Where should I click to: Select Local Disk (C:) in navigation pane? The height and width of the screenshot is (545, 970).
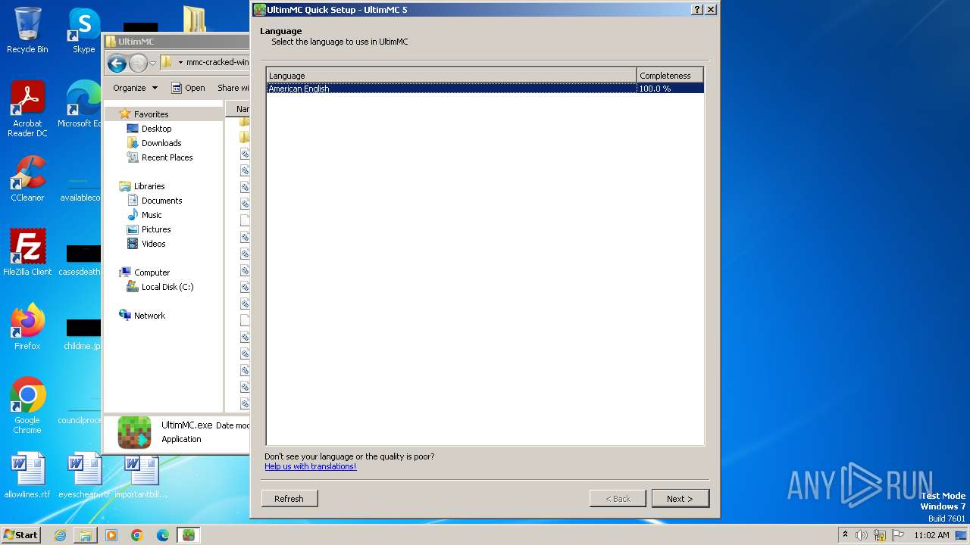167,287
